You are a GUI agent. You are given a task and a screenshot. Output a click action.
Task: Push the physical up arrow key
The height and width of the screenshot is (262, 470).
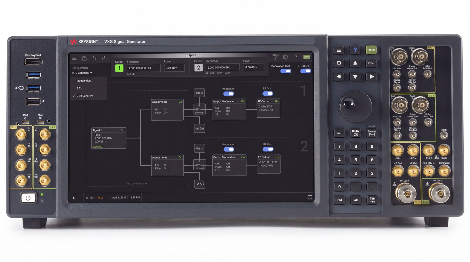point(355,63)
